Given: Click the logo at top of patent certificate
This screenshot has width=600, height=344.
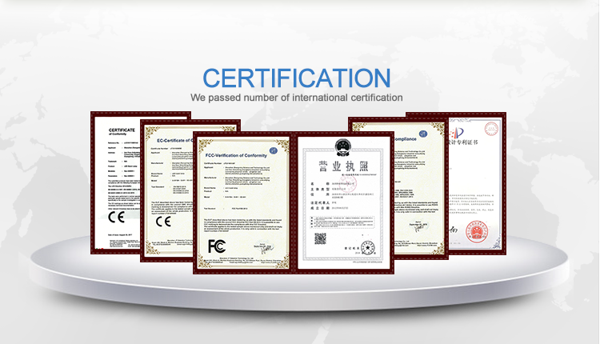Looking at the screenshot, I should [457, 133].
